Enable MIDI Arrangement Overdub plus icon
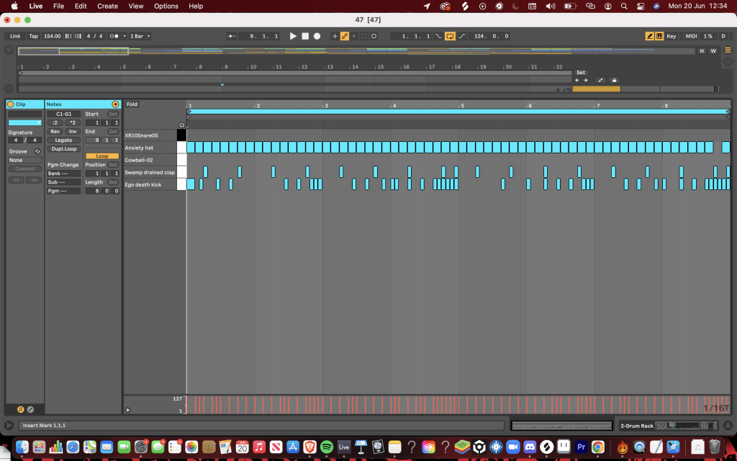 (335, 36)
